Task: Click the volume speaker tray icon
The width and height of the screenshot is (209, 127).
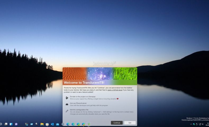Action: coord(203,124)
